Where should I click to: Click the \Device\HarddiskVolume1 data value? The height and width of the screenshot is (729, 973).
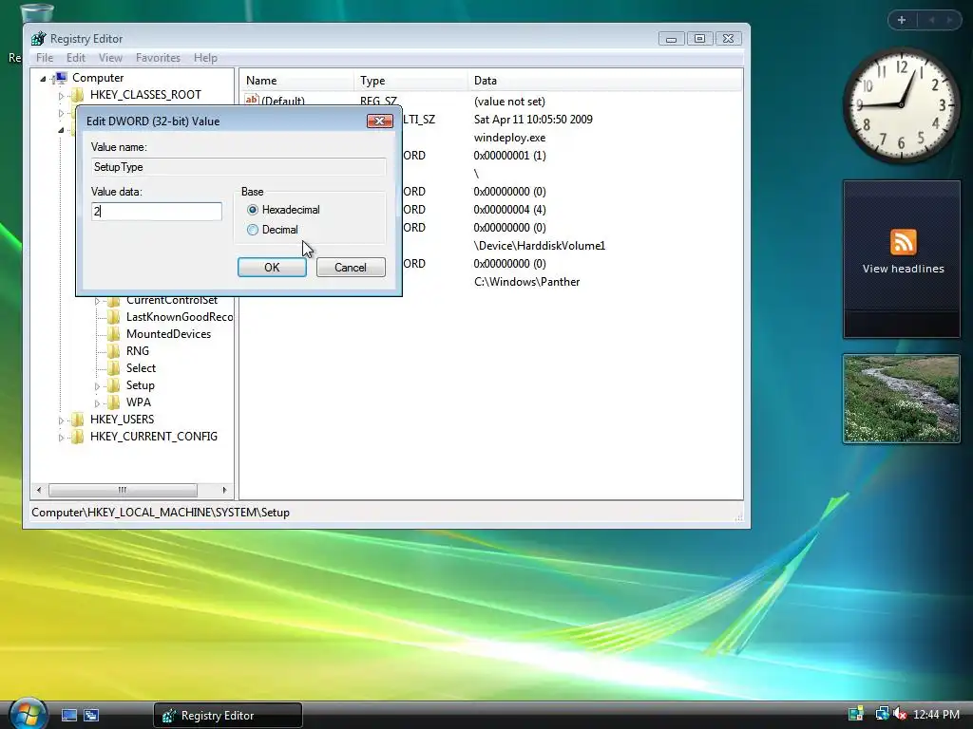point(540,246)
